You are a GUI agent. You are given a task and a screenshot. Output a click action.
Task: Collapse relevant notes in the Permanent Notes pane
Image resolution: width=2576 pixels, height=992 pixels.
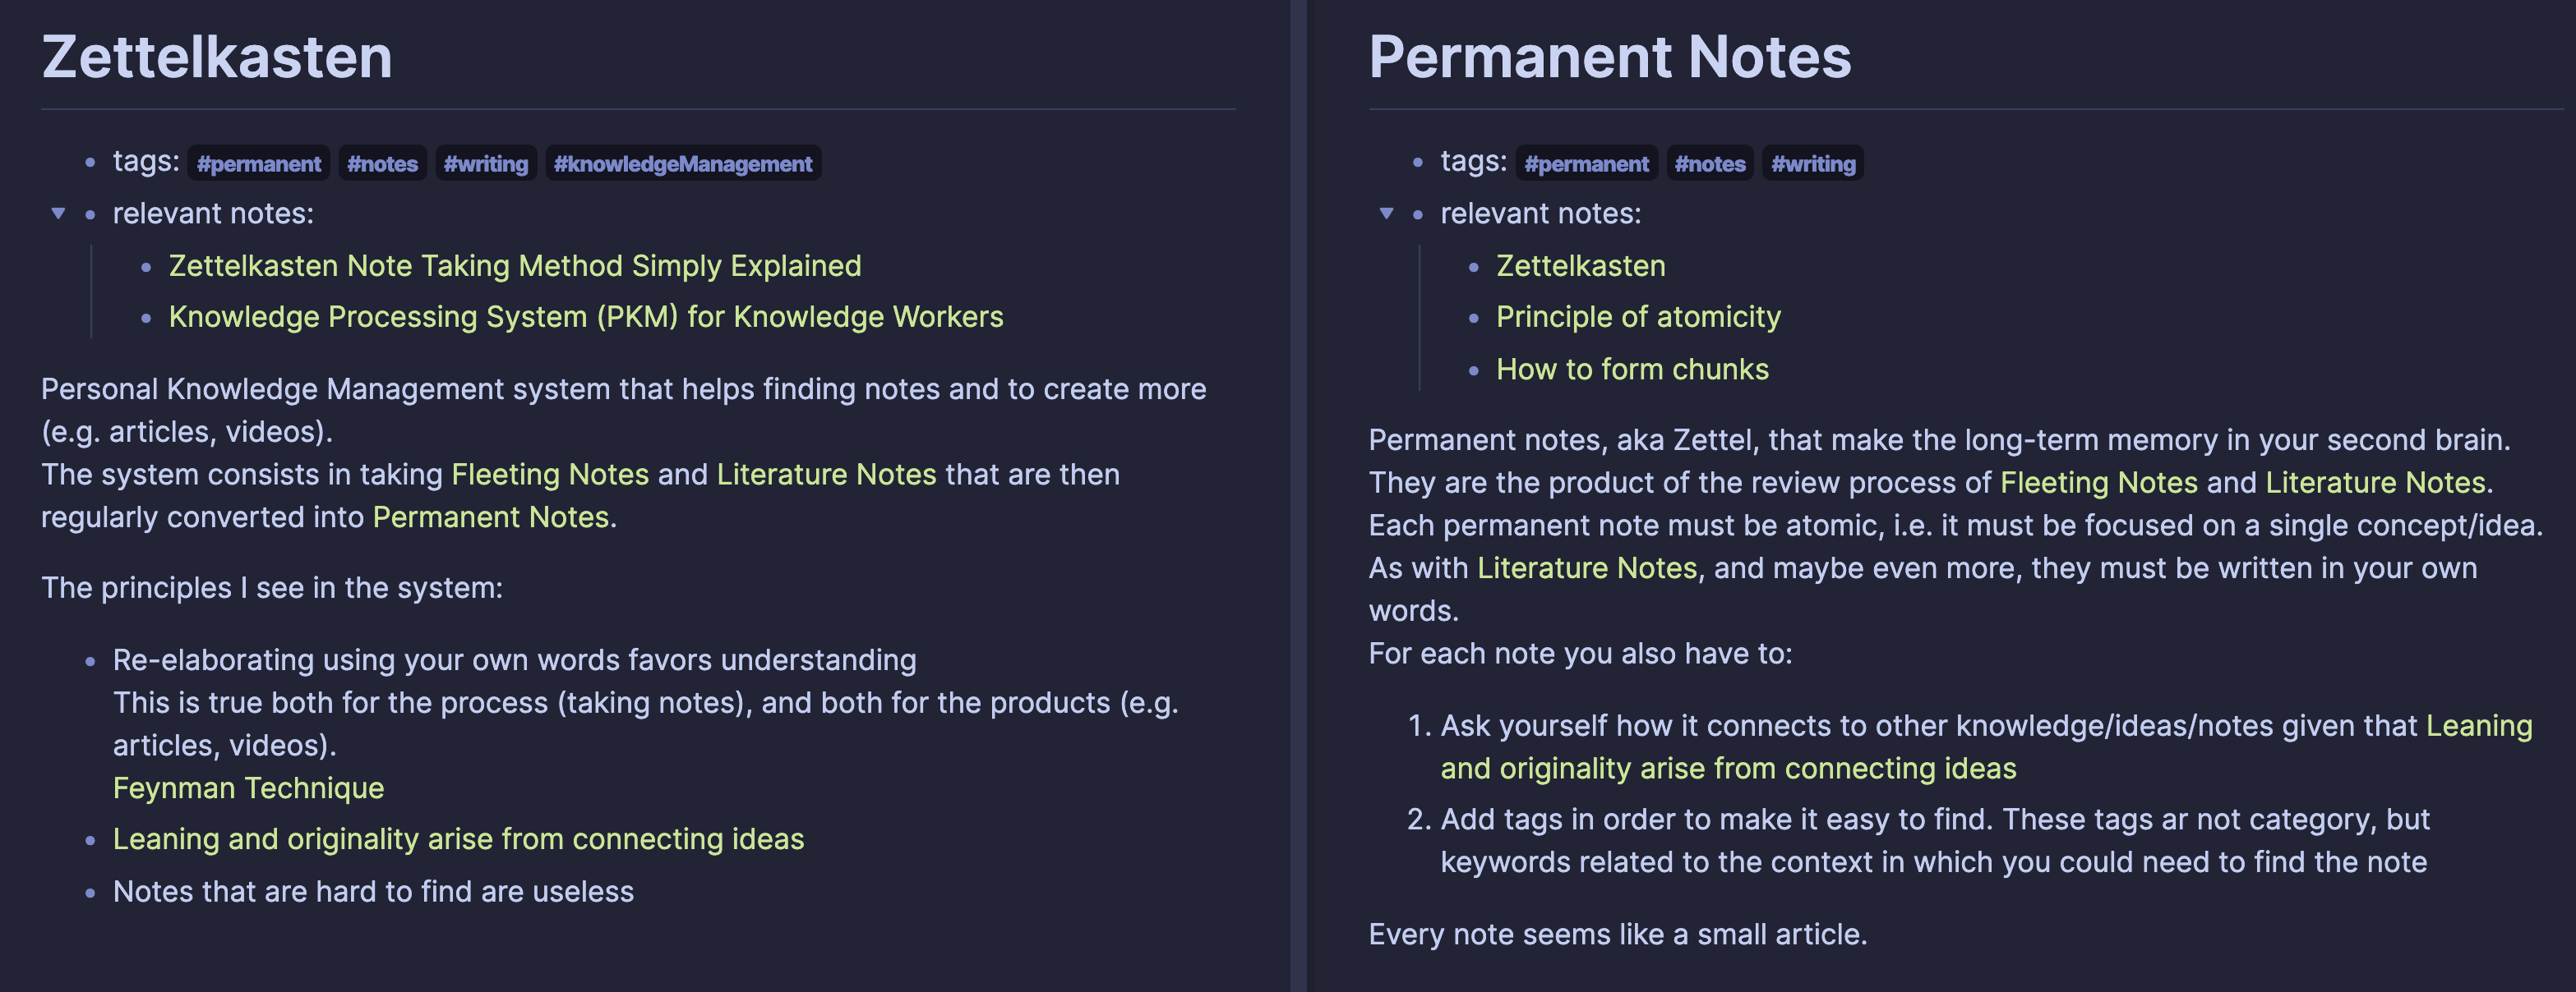pos(1386,214)
